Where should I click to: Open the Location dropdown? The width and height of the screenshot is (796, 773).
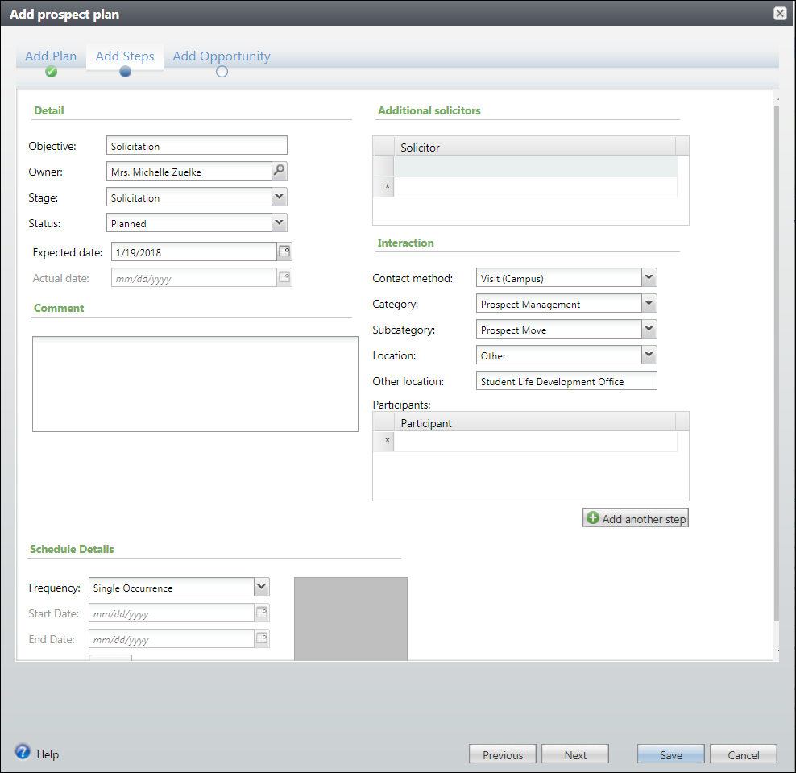click(649, 355)
